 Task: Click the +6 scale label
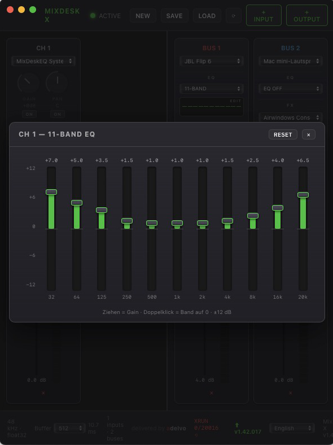(x=32, y=197)
